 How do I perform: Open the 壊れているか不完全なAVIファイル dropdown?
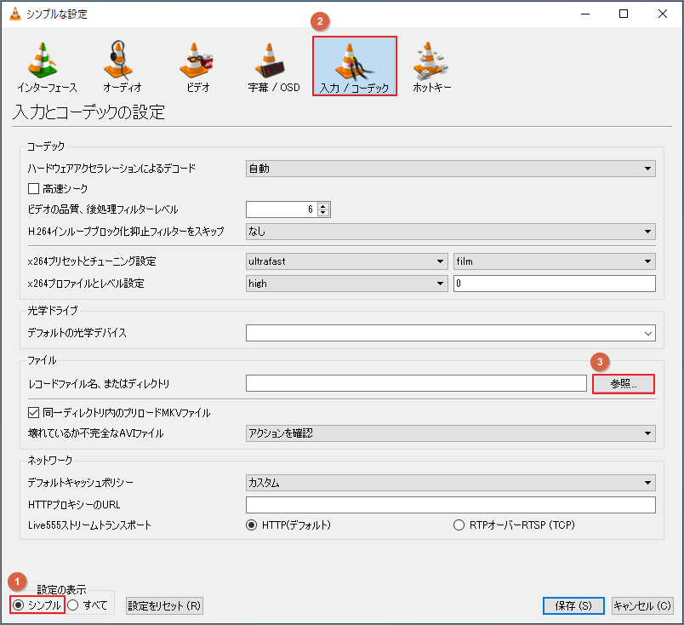[x=648, y=433]
